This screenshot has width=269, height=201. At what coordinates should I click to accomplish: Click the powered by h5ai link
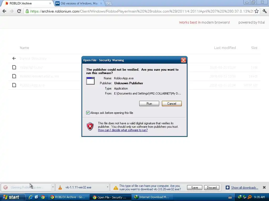click(252, 23)
